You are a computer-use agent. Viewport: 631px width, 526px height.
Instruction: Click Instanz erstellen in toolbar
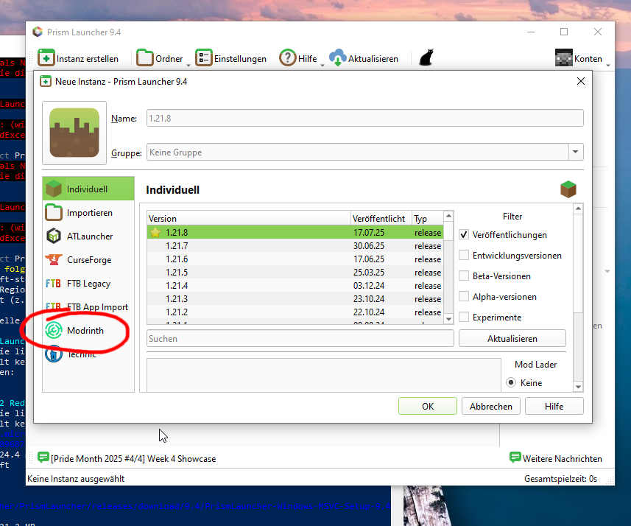coord(78,58)
